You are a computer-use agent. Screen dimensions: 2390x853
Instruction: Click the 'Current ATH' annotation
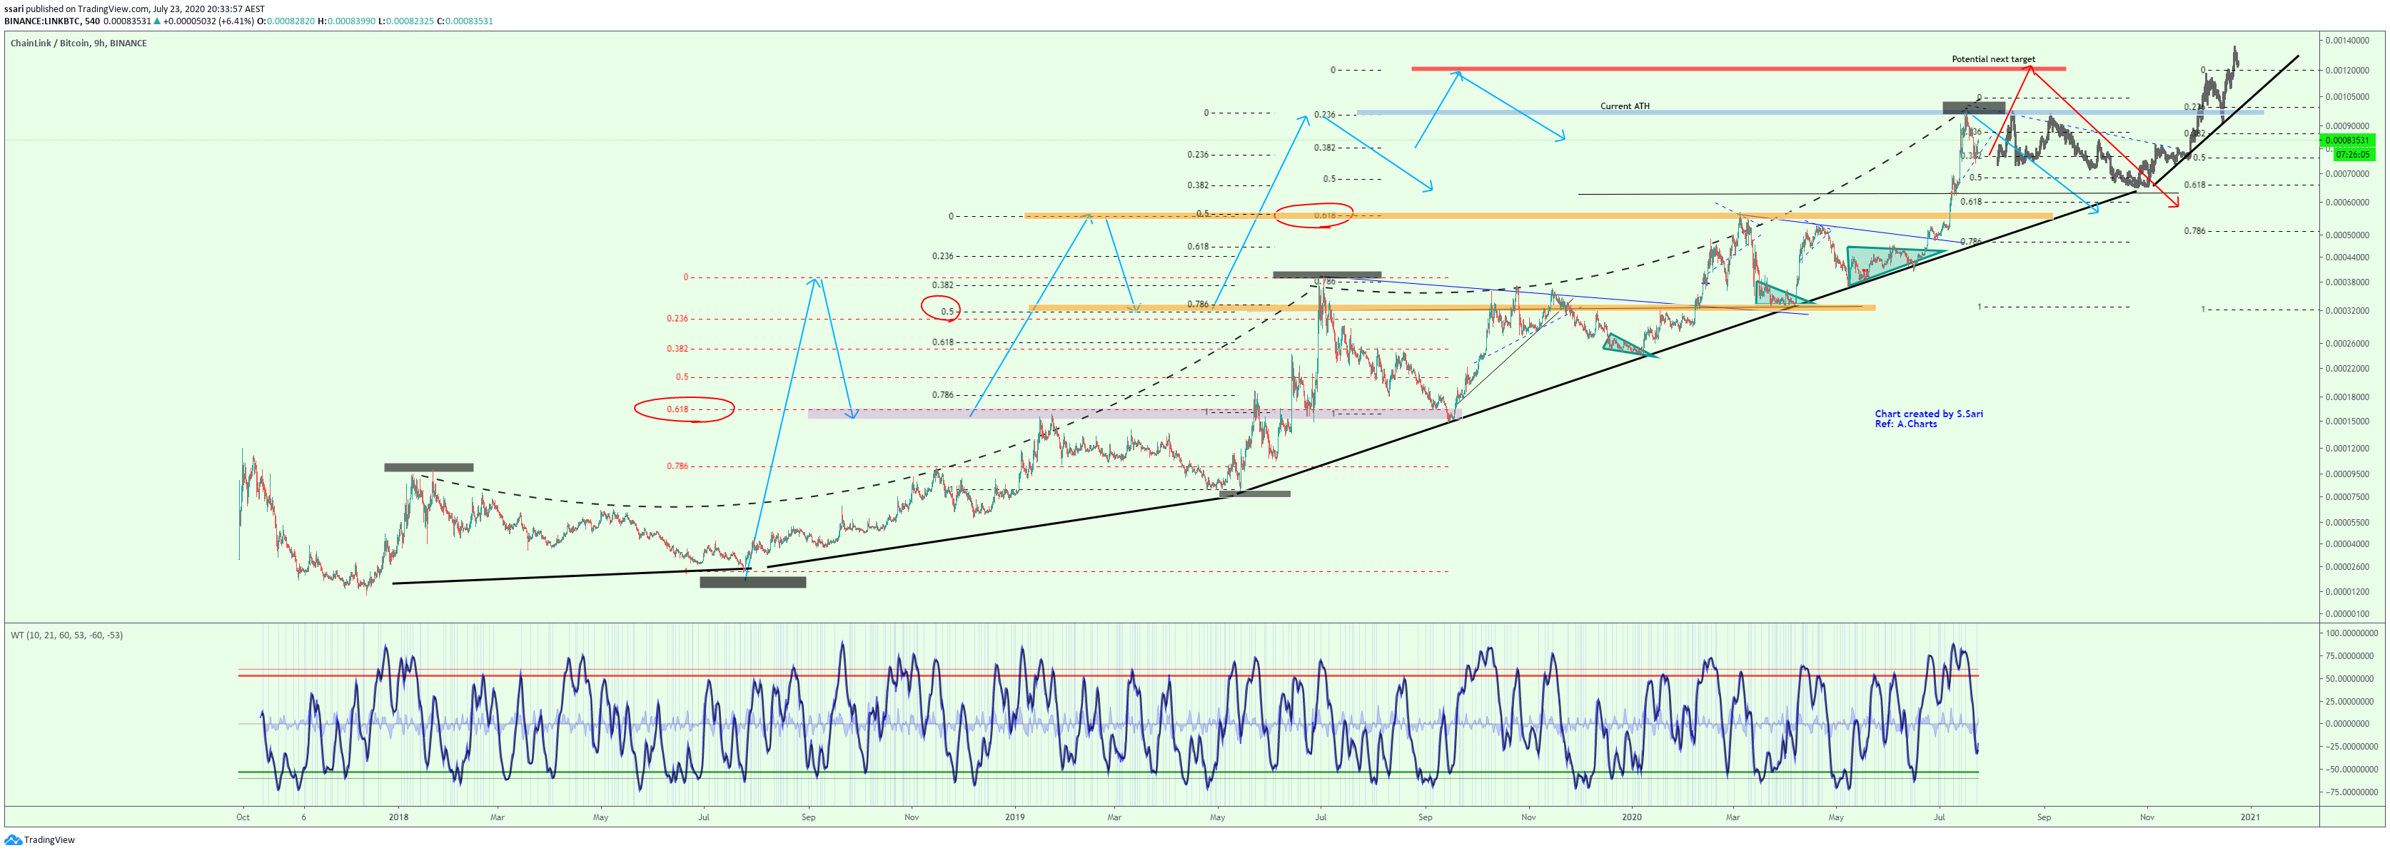[1625, 107]
